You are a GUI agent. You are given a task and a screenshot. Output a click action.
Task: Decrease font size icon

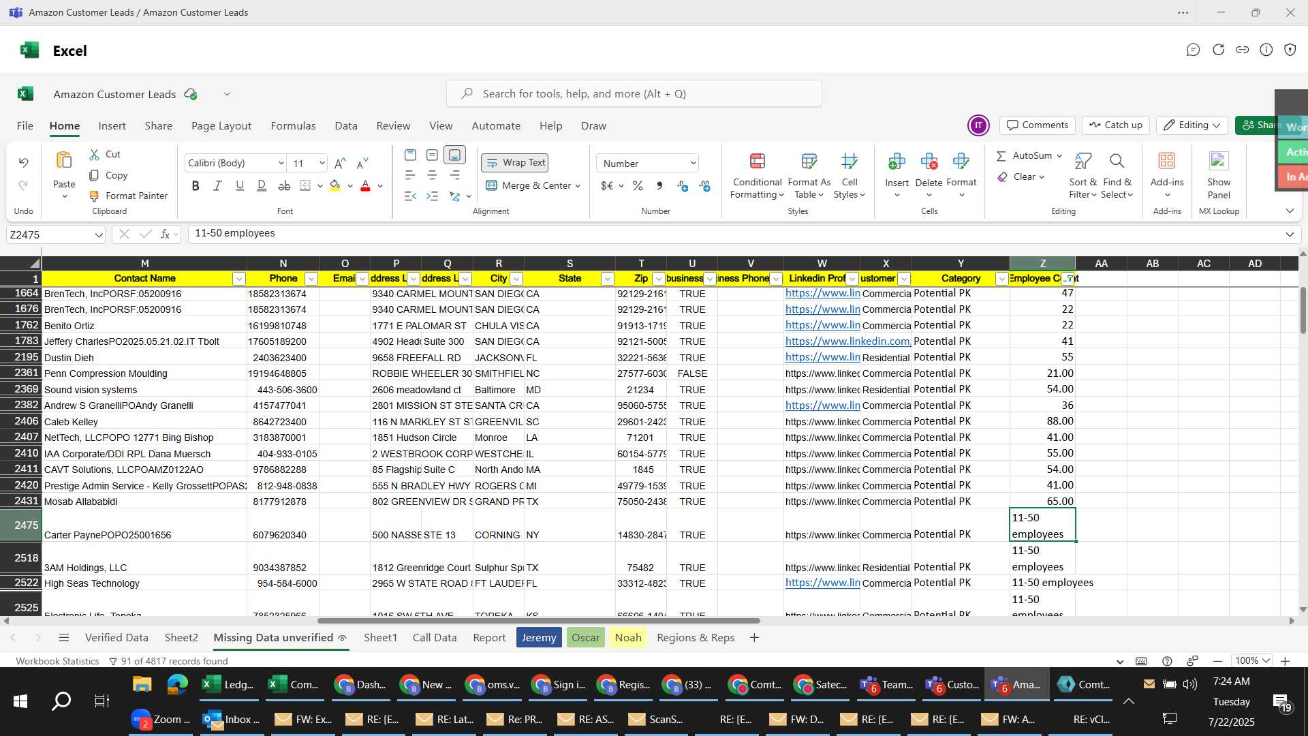[x=362, y=163]
